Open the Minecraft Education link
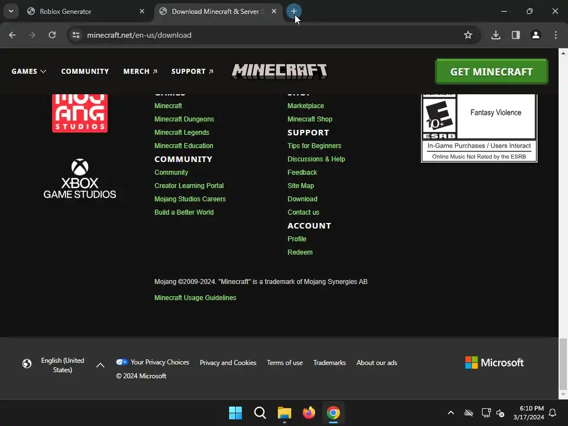Viewport: 568px width, 426px height. pyautogui.click(x=184, y=146)
